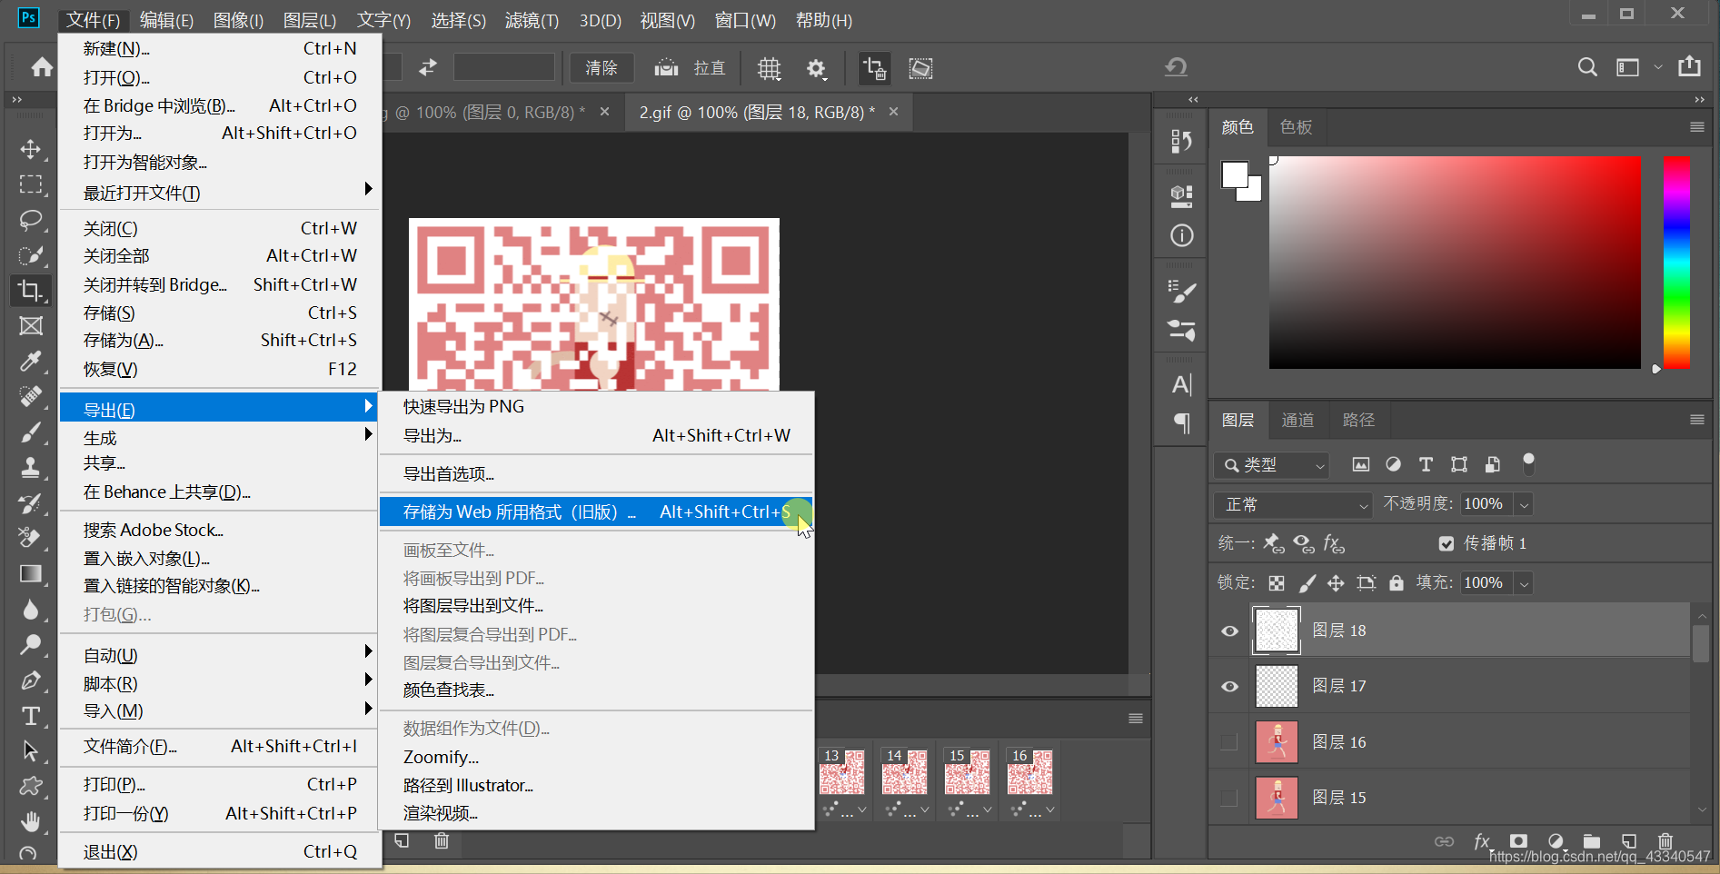Select the Eyedropper tool
Screen dimensions: 1720x874
click(31, 362)
